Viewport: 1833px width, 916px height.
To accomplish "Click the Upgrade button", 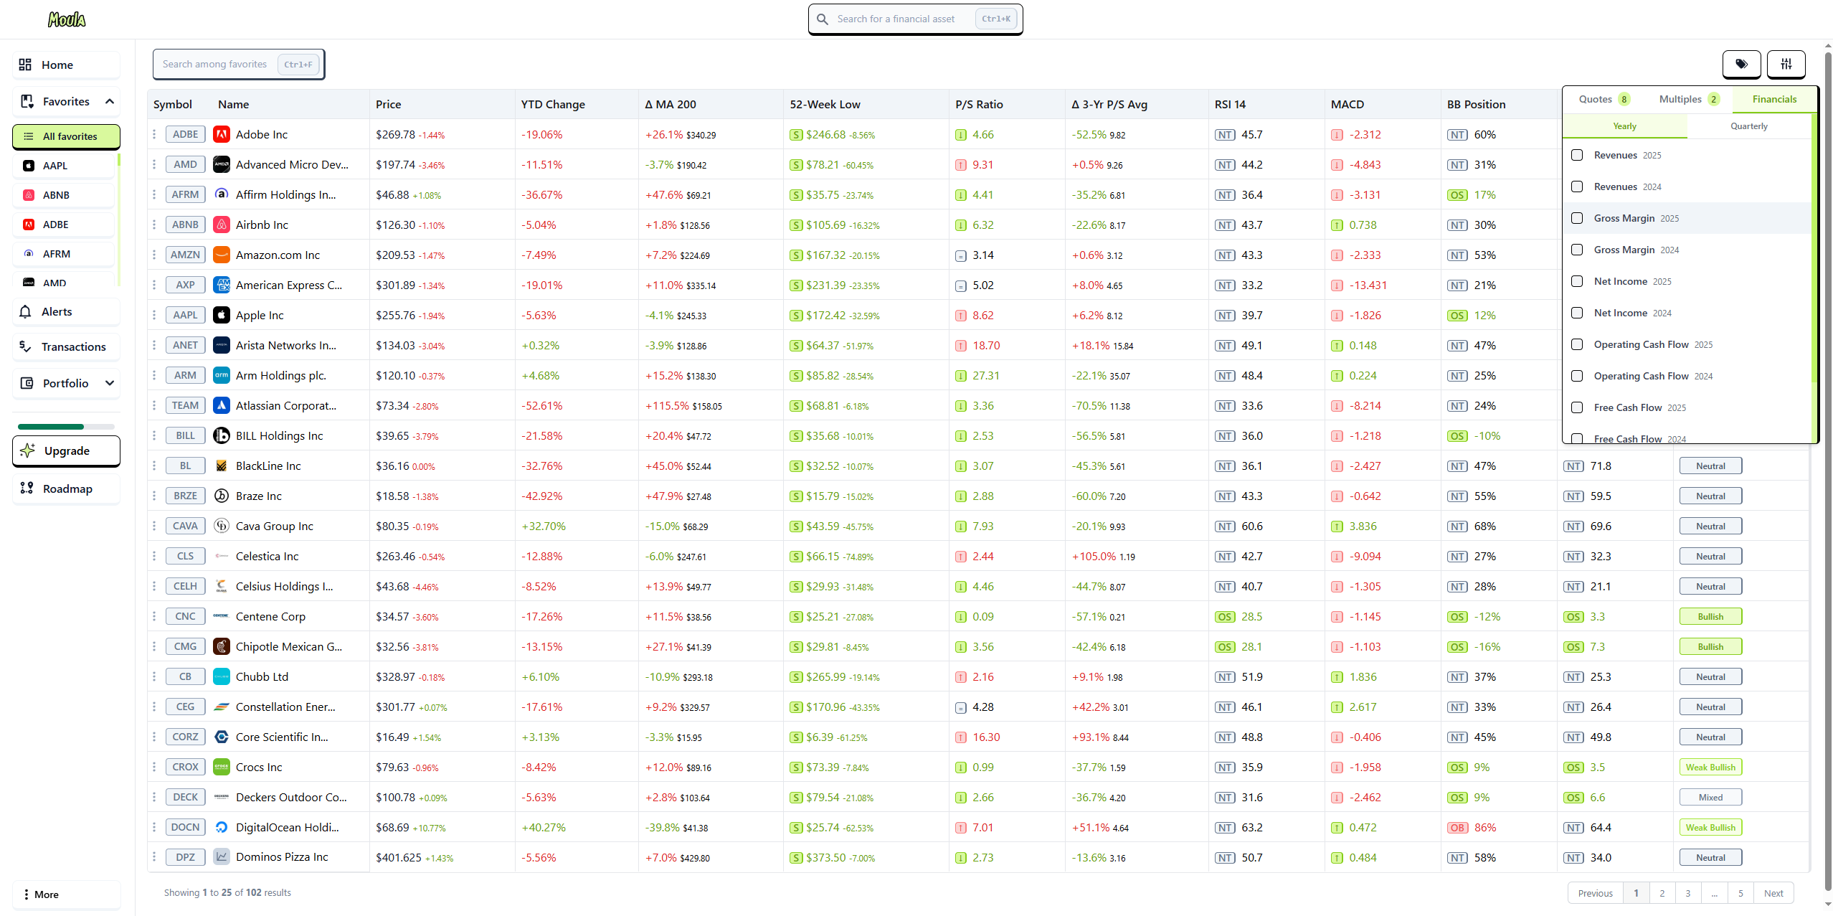I will point(66,450).
